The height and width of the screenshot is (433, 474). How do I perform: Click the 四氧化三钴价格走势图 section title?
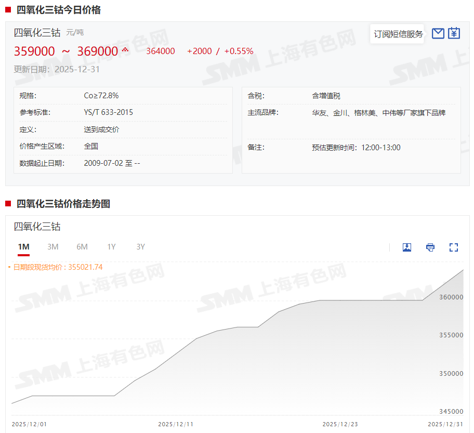(63, 204)
